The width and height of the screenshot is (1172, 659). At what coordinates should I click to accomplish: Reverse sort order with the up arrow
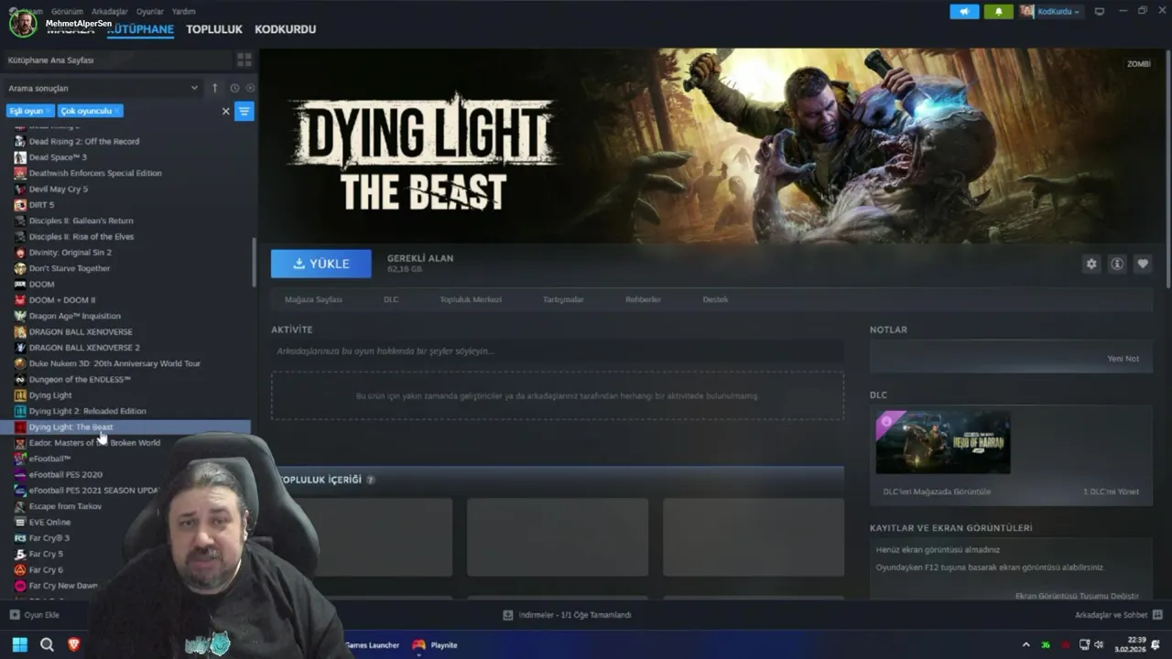215,88
